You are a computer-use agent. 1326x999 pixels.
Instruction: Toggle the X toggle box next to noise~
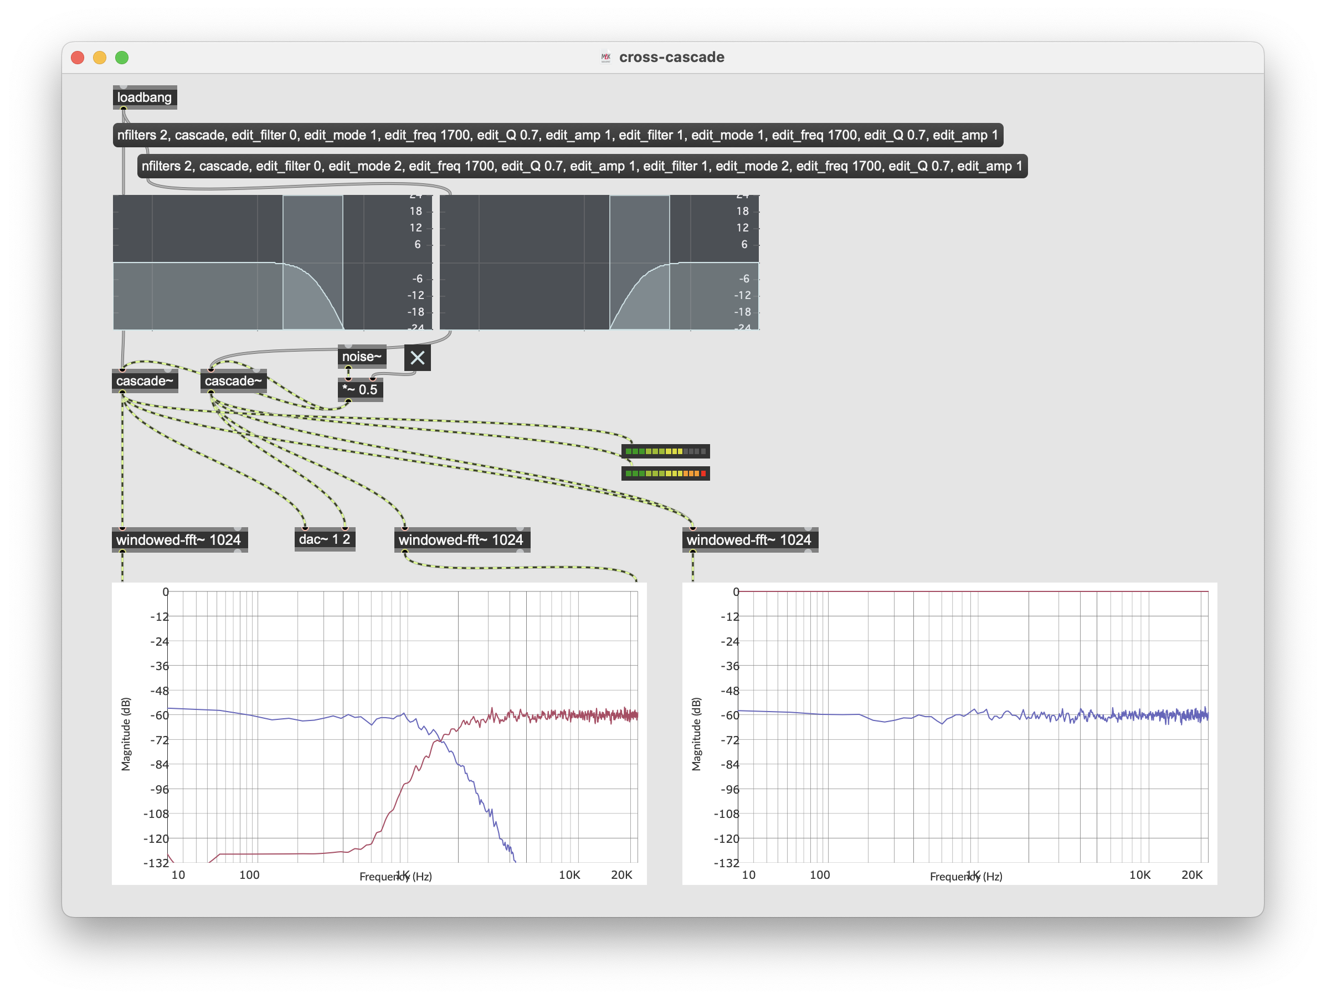click(417, 358)
